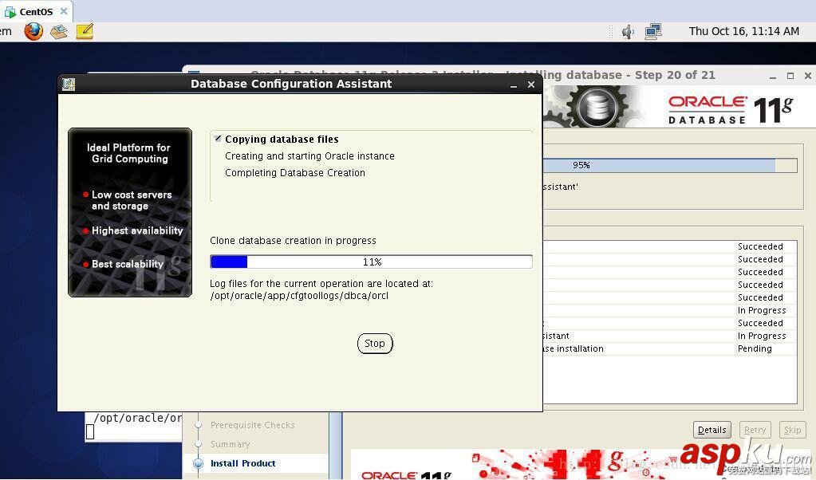Viewport: 816px width, 480px height.
Task: Click the volume speaker icon
Action: click(628, 32)
